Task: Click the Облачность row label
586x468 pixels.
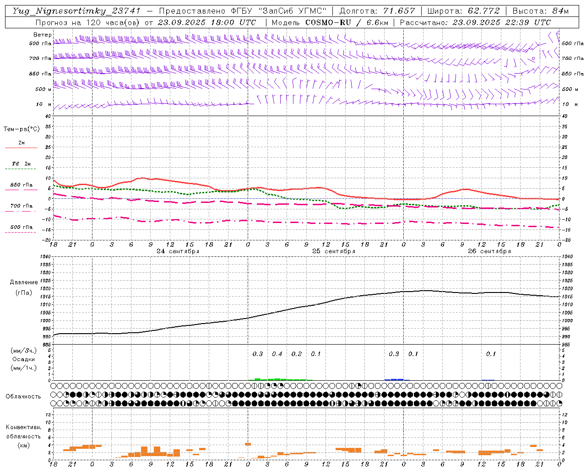Action: coord(23,397)
